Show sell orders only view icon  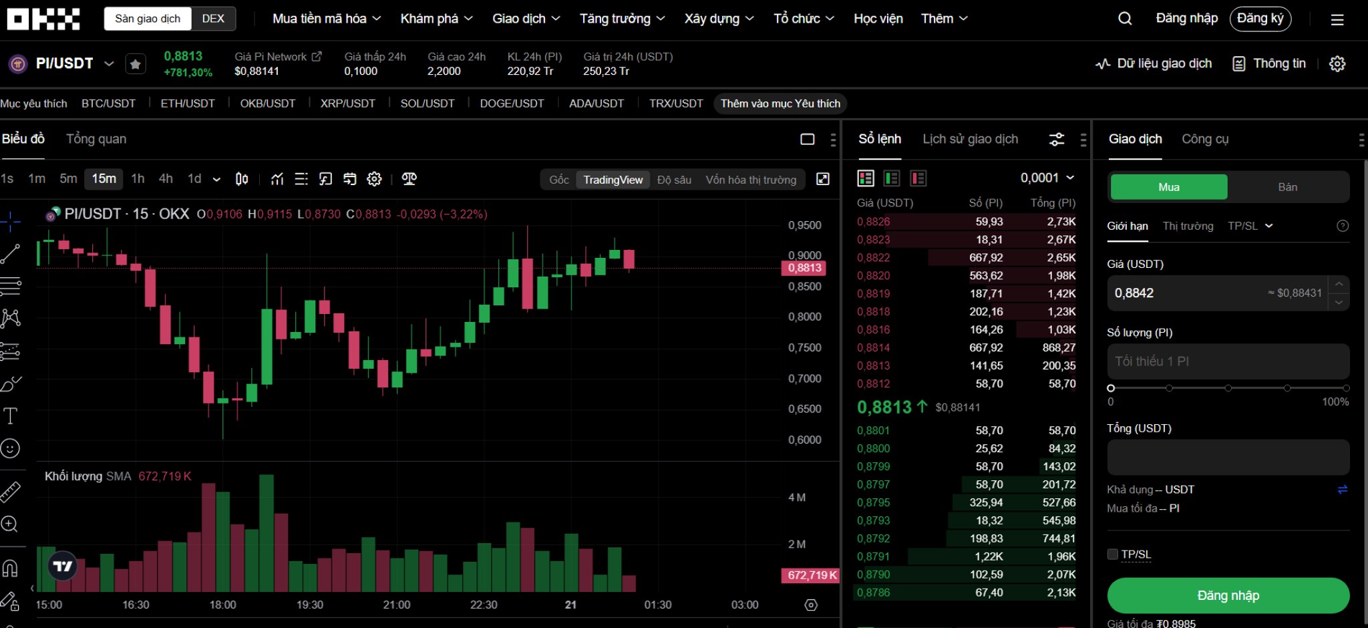click(918, 178)
